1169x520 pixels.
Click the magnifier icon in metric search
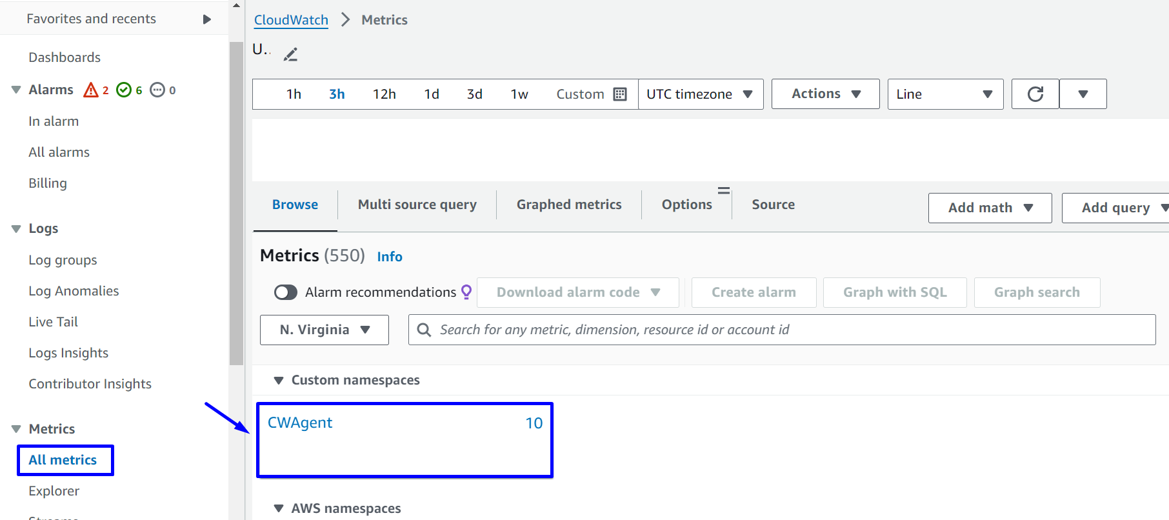pyautogui.click(x=424, y=330)
